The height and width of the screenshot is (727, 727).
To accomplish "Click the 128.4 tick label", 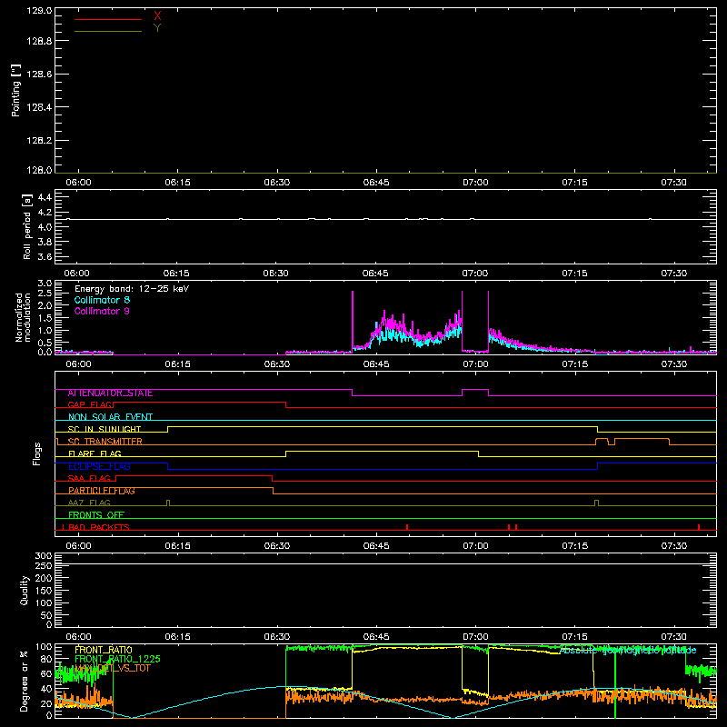I will click(x=39, y=107).
